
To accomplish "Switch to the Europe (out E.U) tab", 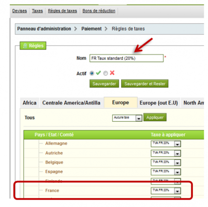I will coord(159,103).
